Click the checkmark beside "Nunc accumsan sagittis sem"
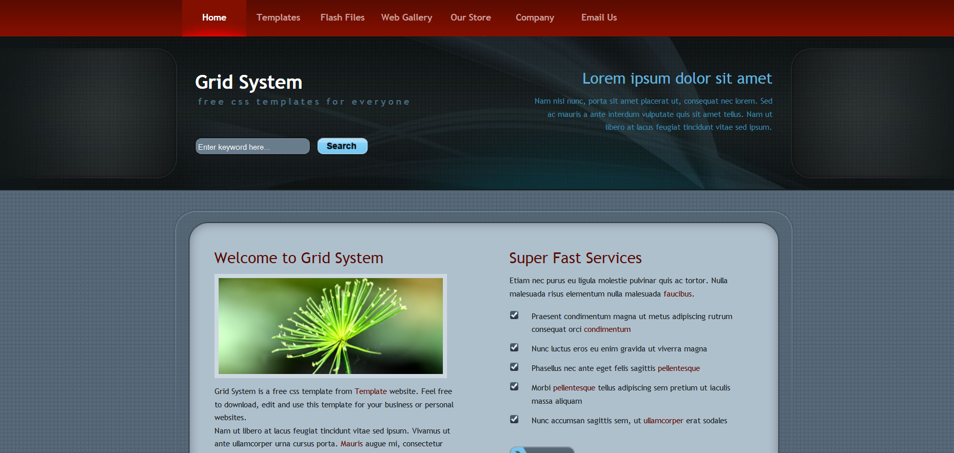954x453 pixels. click(514, 419)
